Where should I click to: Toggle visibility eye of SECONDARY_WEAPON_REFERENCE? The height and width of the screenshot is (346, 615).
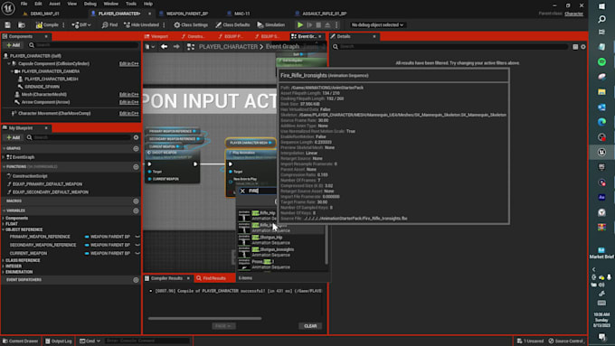click(x=137, y=245)
